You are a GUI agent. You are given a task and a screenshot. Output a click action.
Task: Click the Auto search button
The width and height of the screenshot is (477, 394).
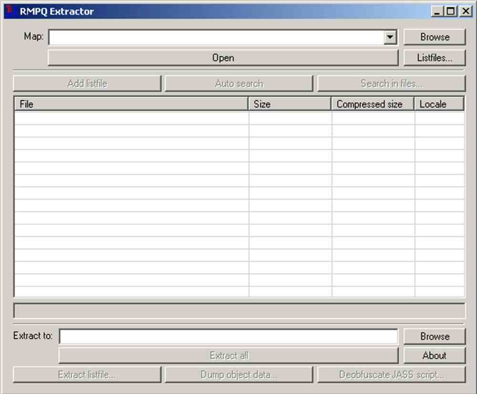239,83
